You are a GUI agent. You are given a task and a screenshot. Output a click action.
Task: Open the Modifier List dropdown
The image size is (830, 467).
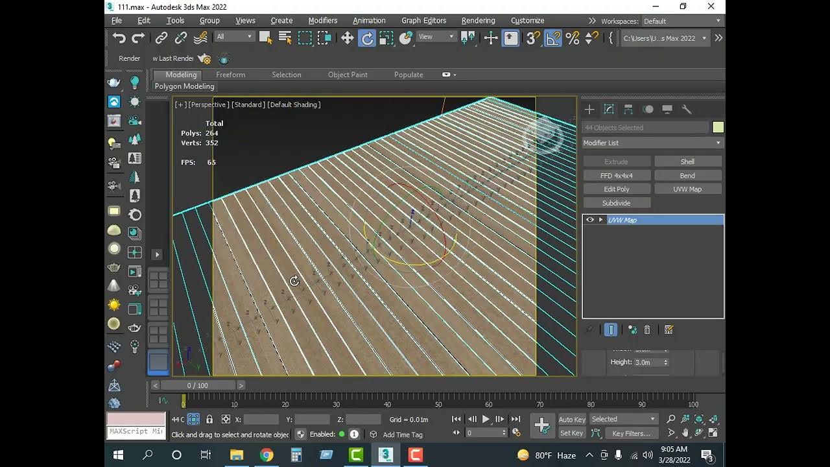652,143
